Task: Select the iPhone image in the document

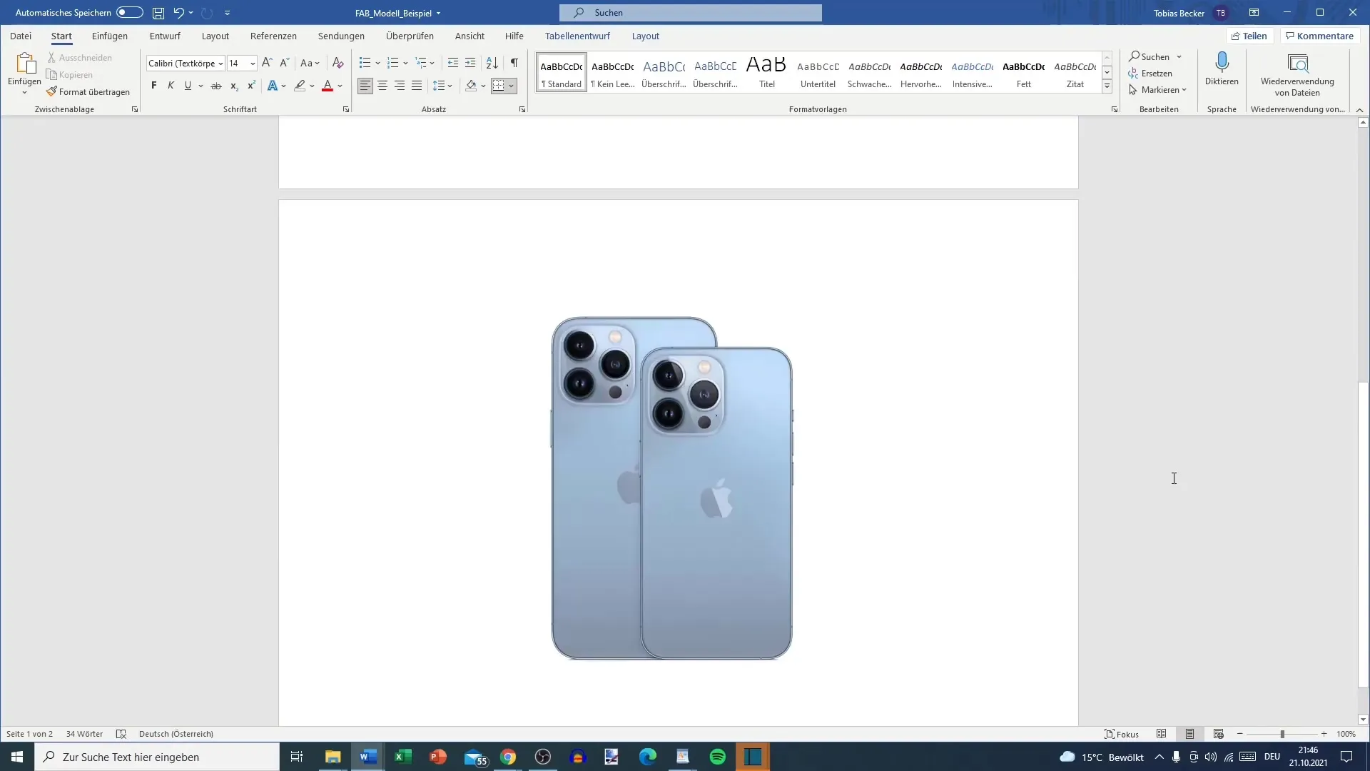Action: pos(671,488)
